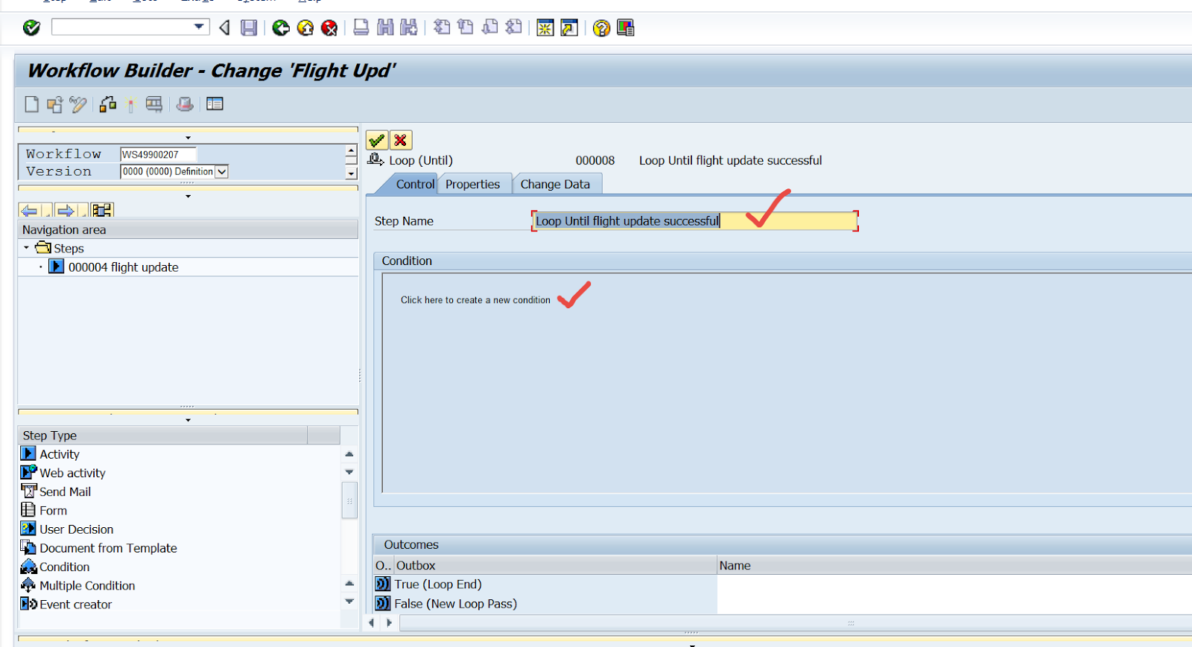Click the yellow Exit icon

[305, 28]
